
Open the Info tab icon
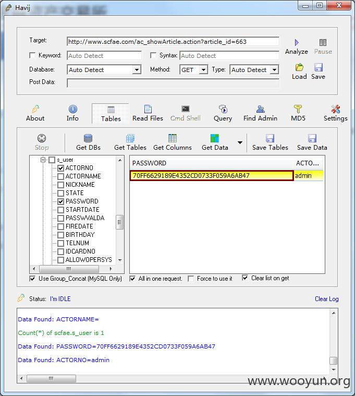pyautogui.click(x=72, y=109)
